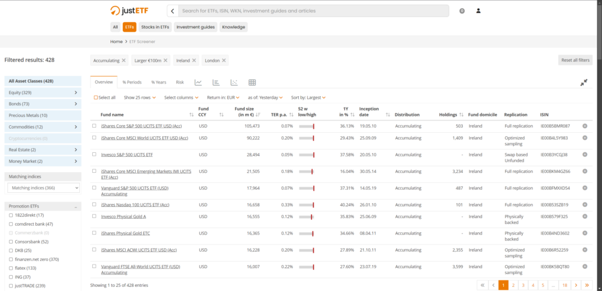Go to page 2 of results
The width and height of the screenshot is (602, 291).
tap(513, 285)
